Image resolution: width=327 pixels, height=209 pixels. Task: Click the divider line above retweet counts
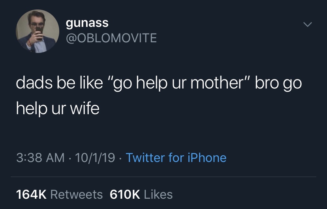click(163, 177)
